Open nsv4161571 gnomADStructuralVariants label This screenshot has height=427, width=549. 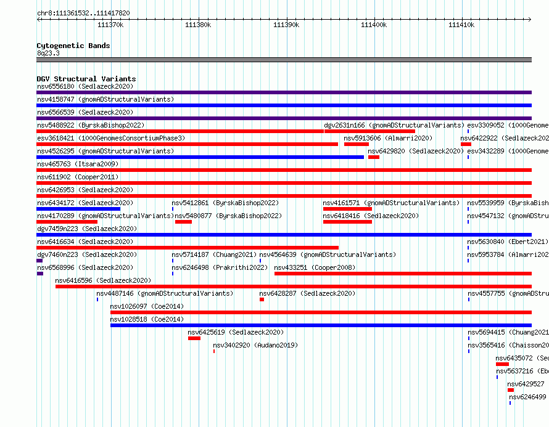coord(391,203)
